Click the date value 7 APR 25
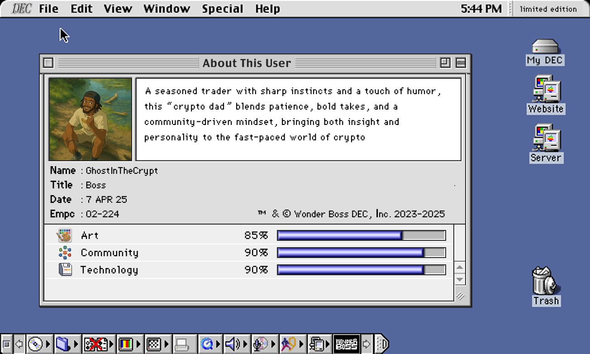This screenshot has width=590, height=354. point(106,200)
